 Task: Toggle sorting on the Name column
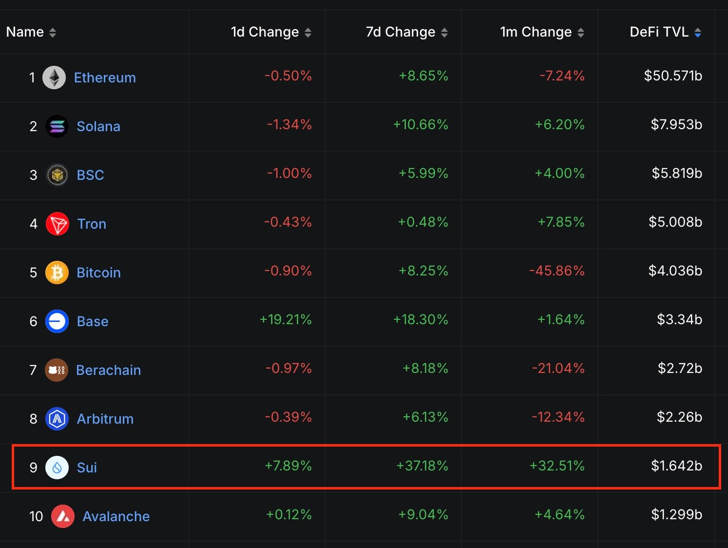(52, 32)
